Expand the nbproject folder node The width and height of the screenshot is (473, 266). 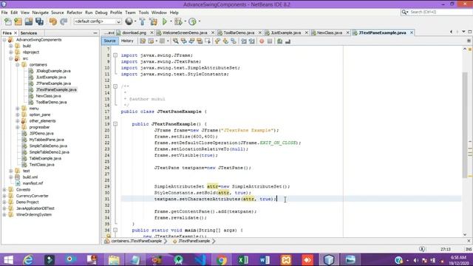pyautogui.click(x=11, y=52)
